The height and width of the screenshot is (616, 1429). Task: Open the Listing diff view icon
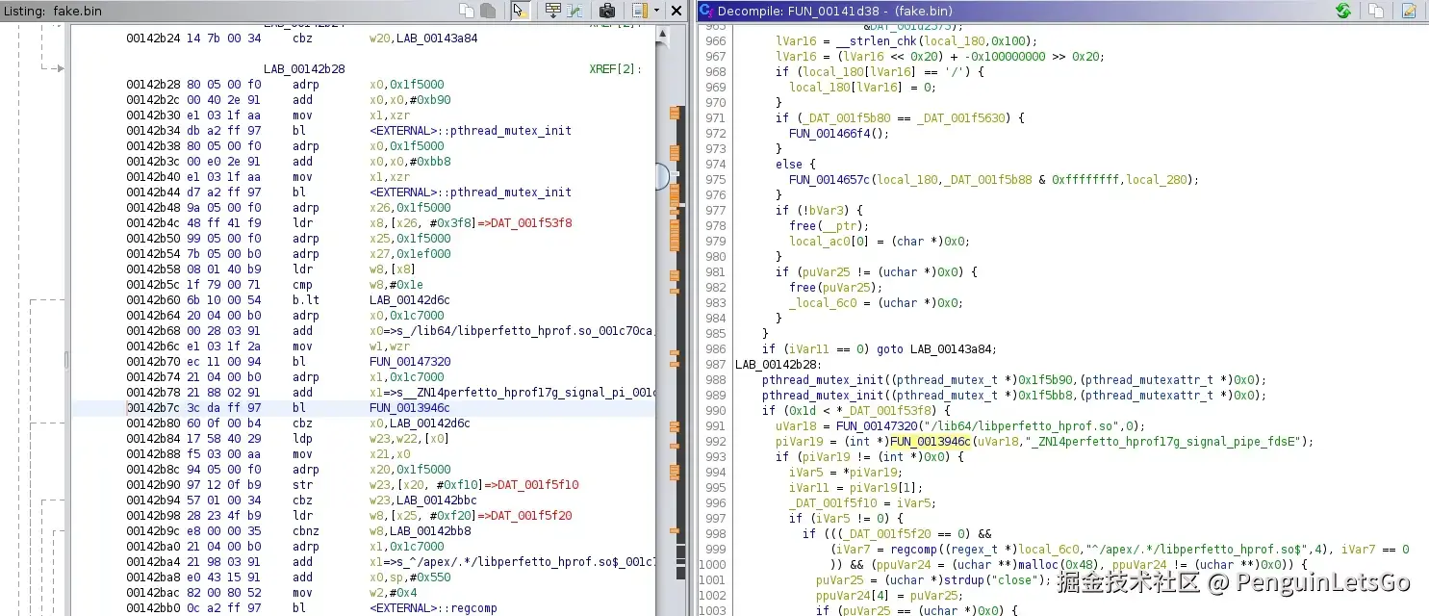click(575, 11)
